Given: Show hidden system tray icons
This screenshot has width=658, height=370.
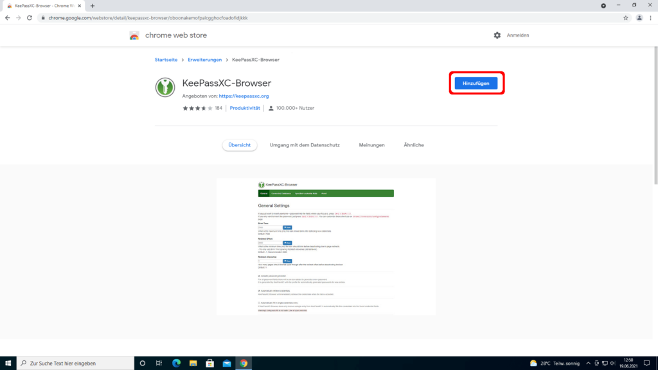Looking at the screenshot, I should click(x=588, y=364).
